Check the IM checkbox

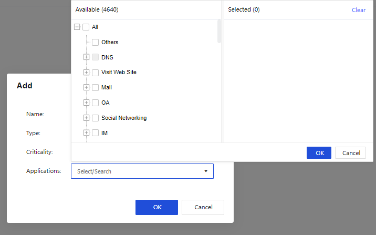(96, 133)
